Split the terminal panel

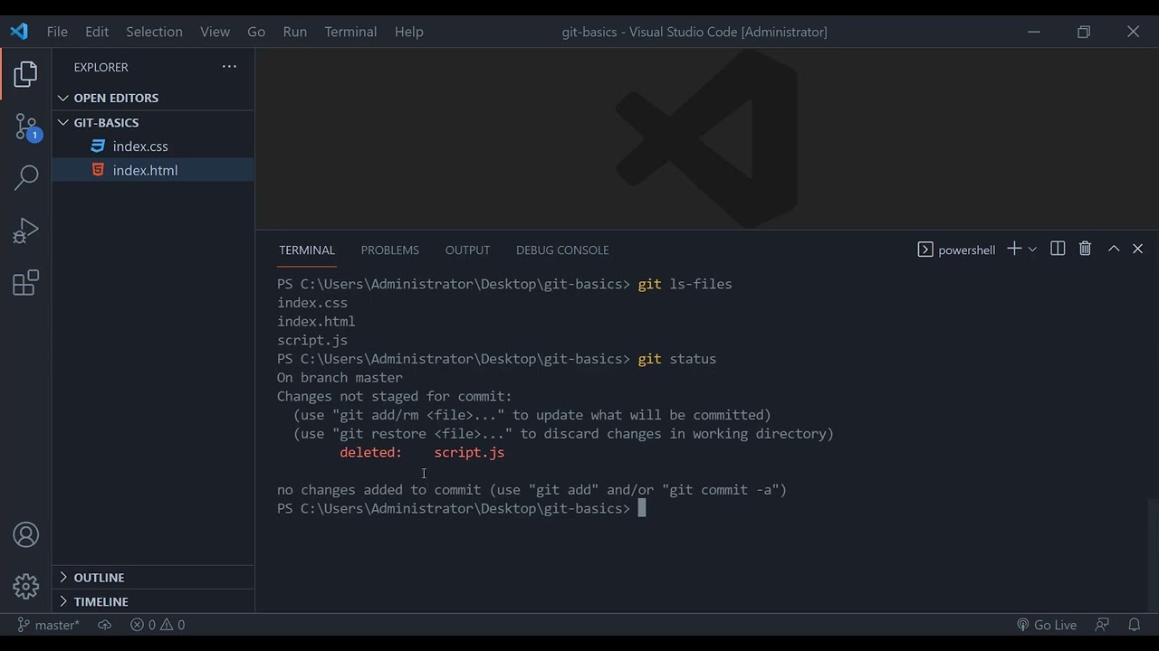point(1058,249)
